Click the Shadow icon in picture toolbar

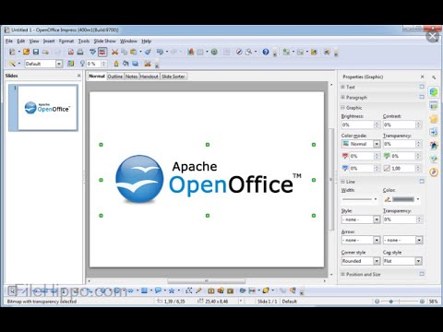point(136,64)
